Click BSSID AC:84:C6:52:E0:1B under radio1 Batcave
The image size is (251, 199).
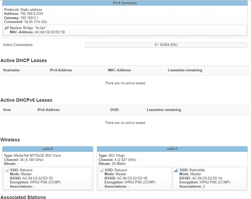click(126, 178)
